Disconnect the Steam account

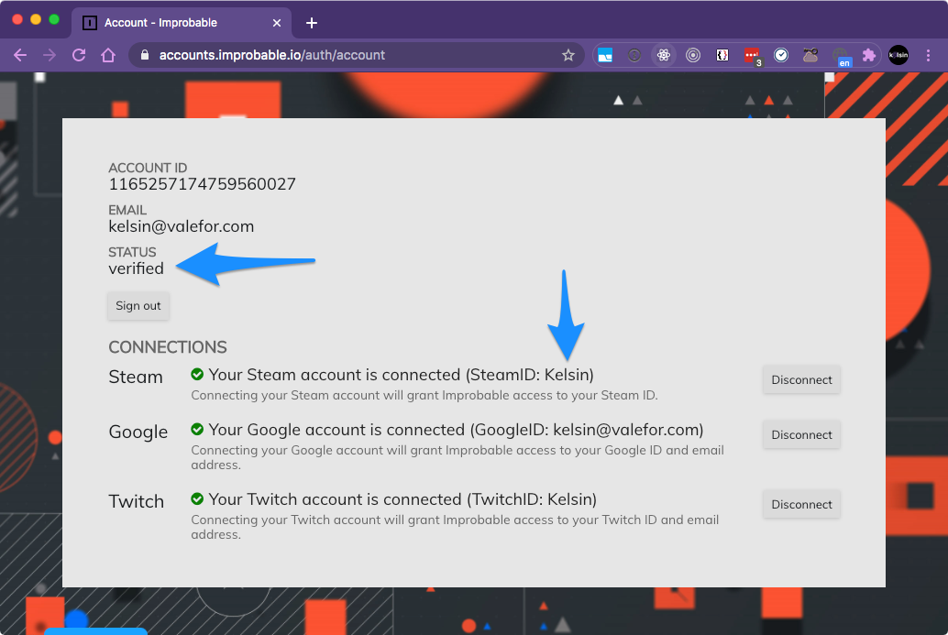[801, 379]
